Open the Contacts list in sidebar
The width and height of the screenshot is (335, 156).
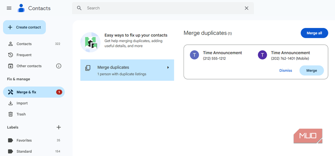(x=34, y=44)
